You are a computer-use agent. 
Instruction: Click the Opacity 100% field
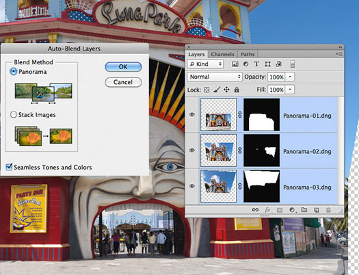coord(276,77)
